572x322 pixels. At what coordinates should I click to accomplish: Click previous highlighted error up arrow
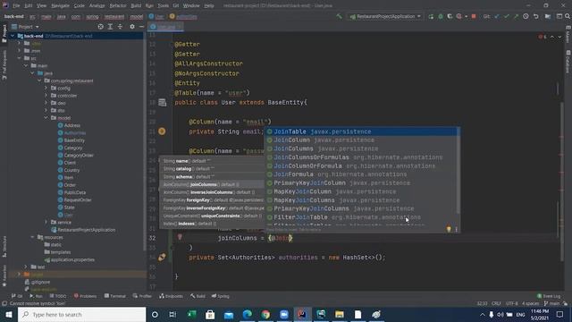tap(552, 37)
